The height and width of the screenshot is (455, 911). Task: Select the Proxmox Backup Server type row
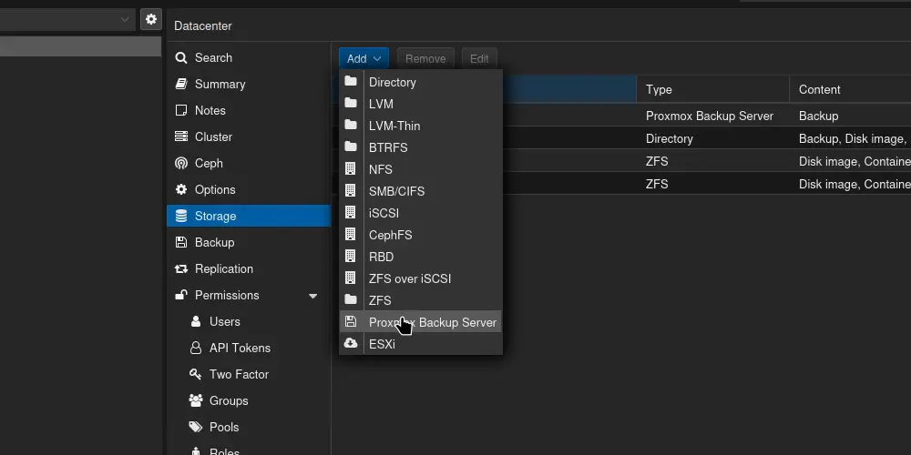(710, 116)
